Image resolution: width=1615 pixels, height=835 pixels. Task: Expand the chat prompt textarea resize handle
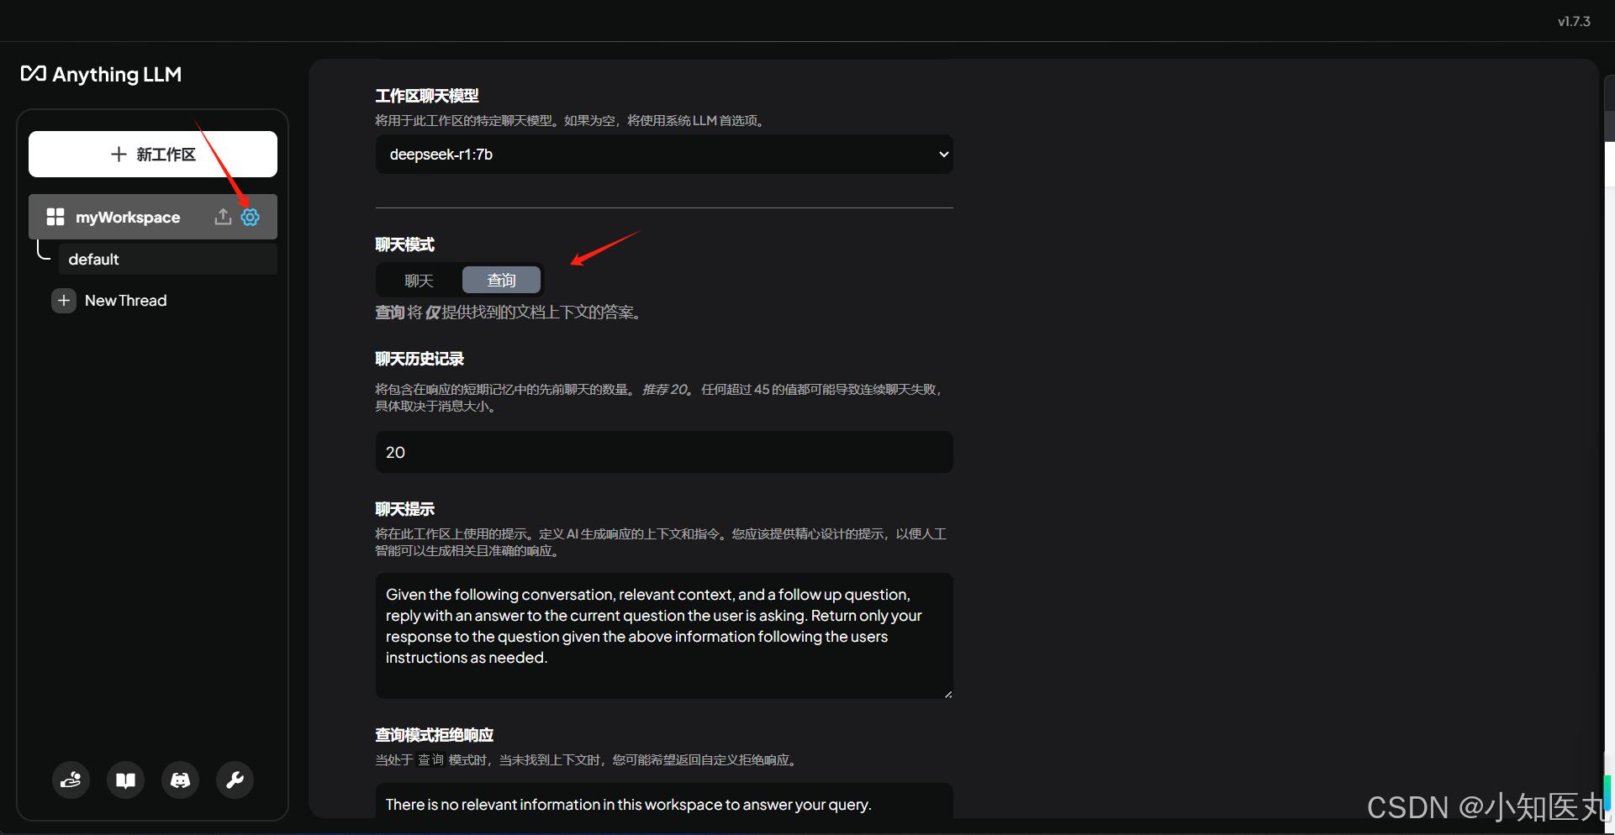pyautogui.click(x=947, y=692)
